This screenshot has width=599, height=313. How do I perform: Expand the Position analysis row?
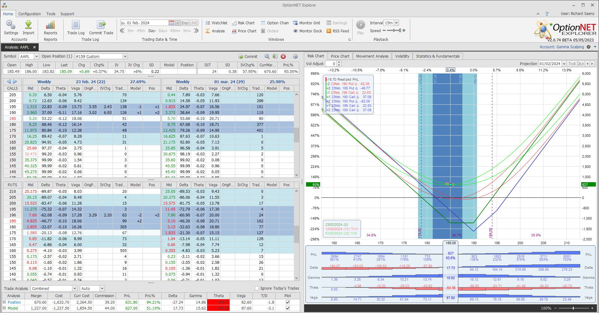(x=4, y=302)
